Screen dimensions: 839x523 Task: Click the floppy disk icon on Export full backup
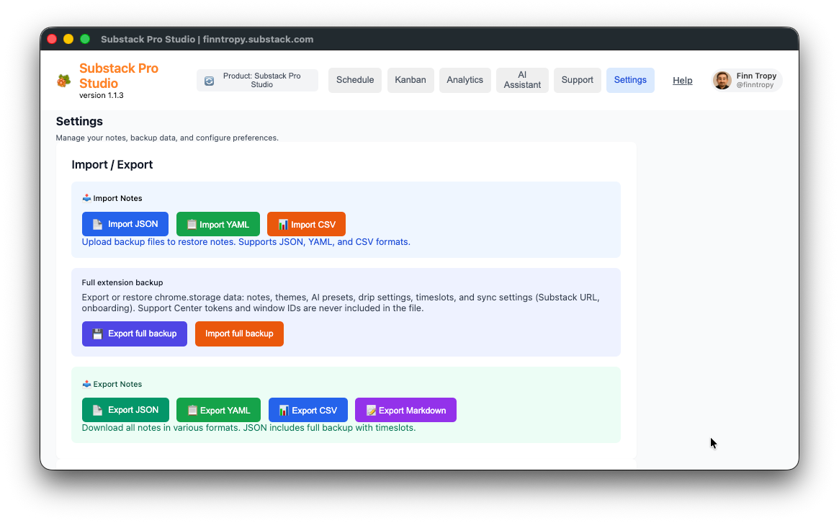click(97, 334)
